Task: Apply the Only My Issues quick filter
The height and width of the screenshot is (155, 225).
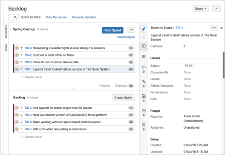Action: pyautogui.click(x=56, y=17)
